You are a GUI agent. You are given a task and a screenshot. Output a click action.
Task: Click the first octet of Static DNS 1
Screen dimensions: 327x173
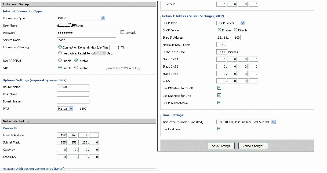[x=221, y=59]
